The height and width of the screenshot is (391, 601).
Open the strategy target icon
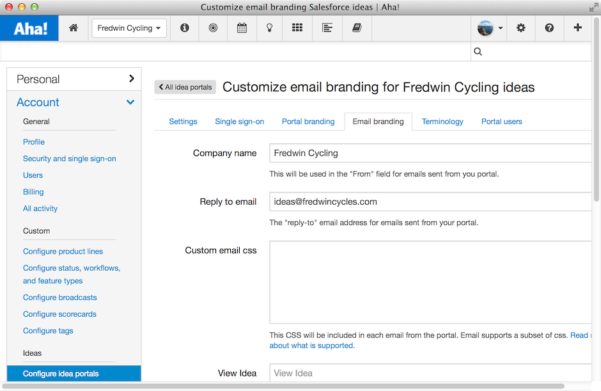(213, 28)
